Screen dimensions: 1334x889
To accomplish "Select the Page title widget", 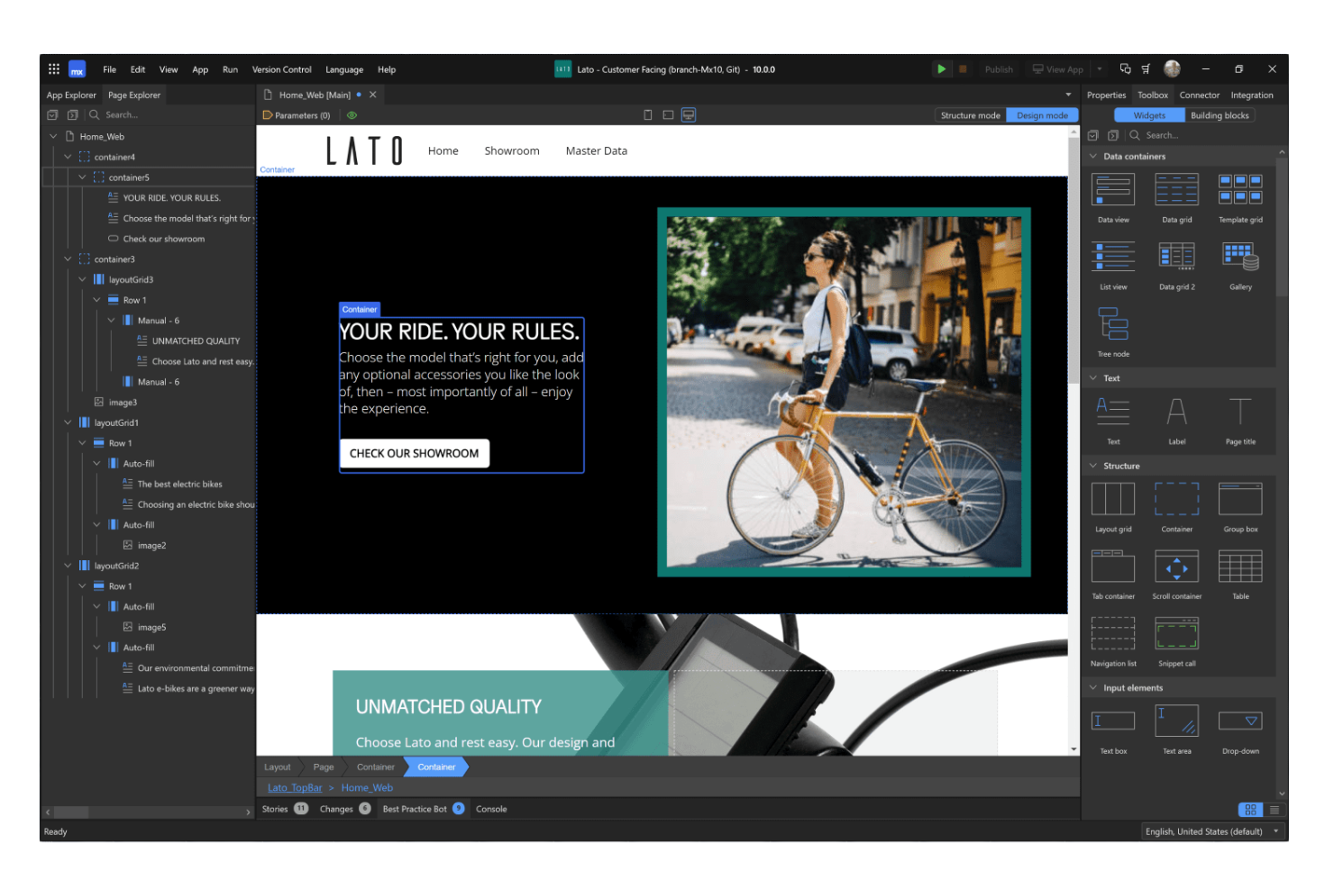I will [x=1240, y=413].
